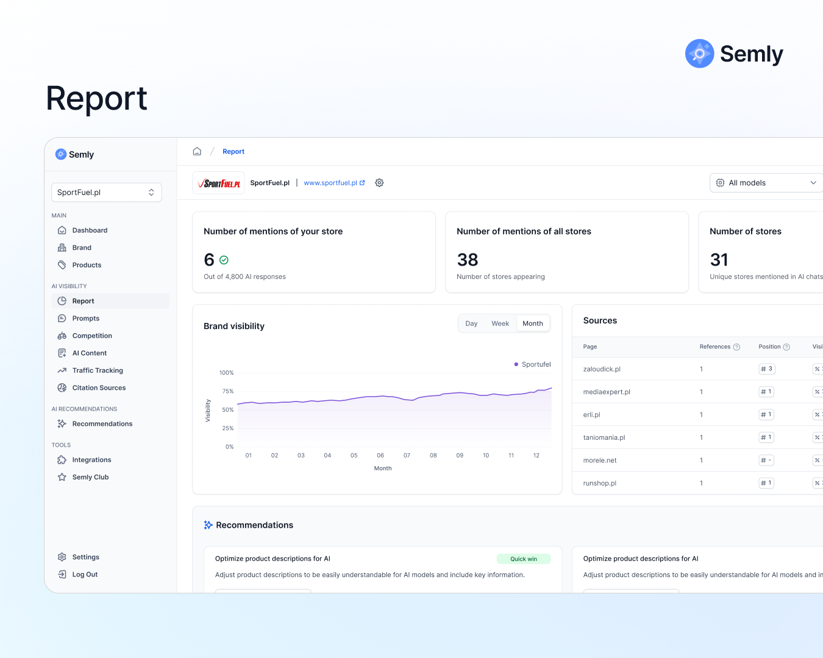Click References column help icon
823x658 pixels.
736,347
